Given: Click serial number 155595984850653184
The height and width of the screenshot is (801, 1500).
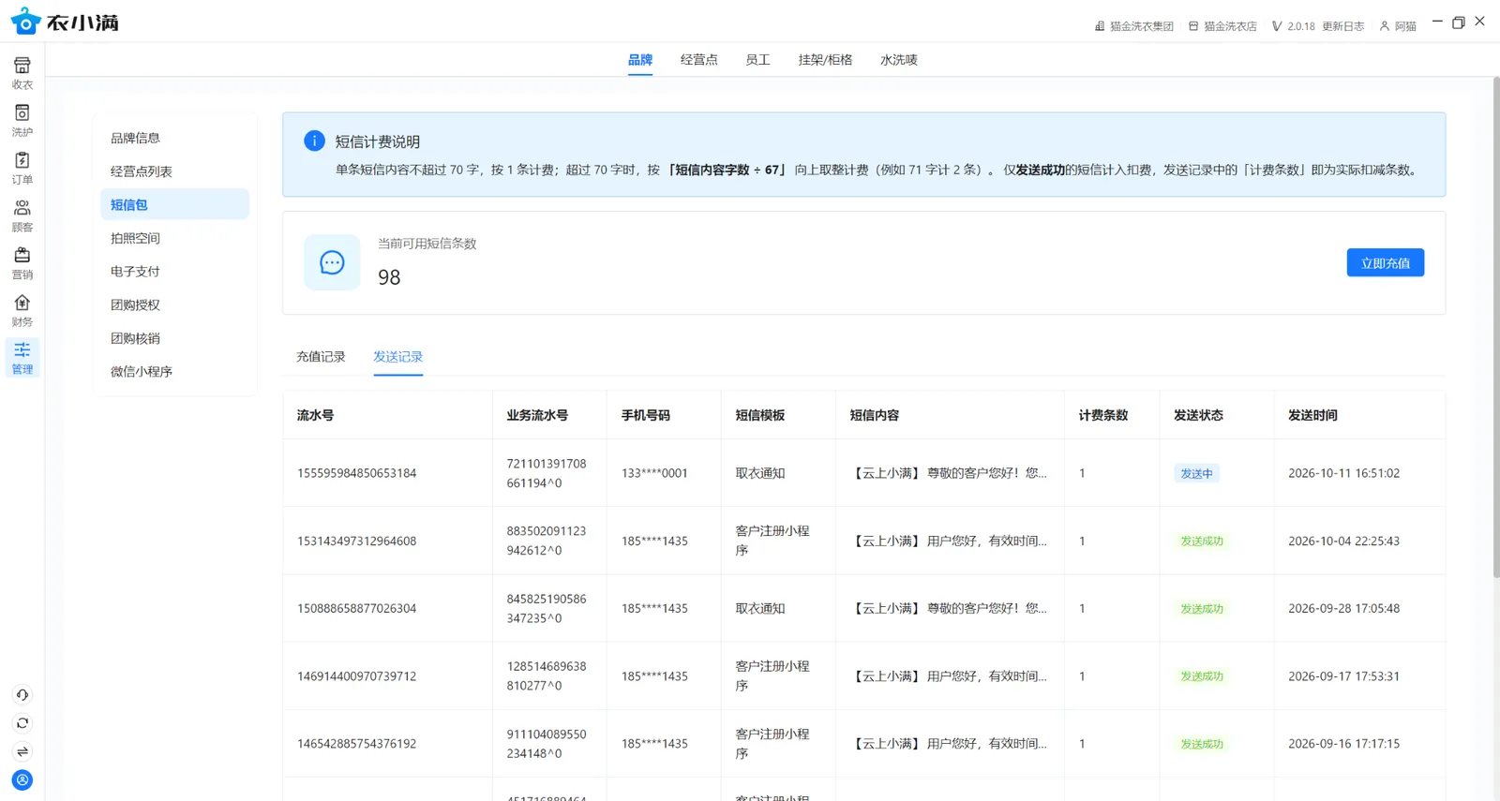Looking at the screenshot, I should 356,473.
